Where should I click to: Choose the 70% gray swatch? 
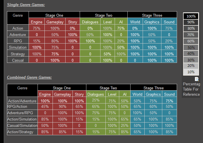191,35
